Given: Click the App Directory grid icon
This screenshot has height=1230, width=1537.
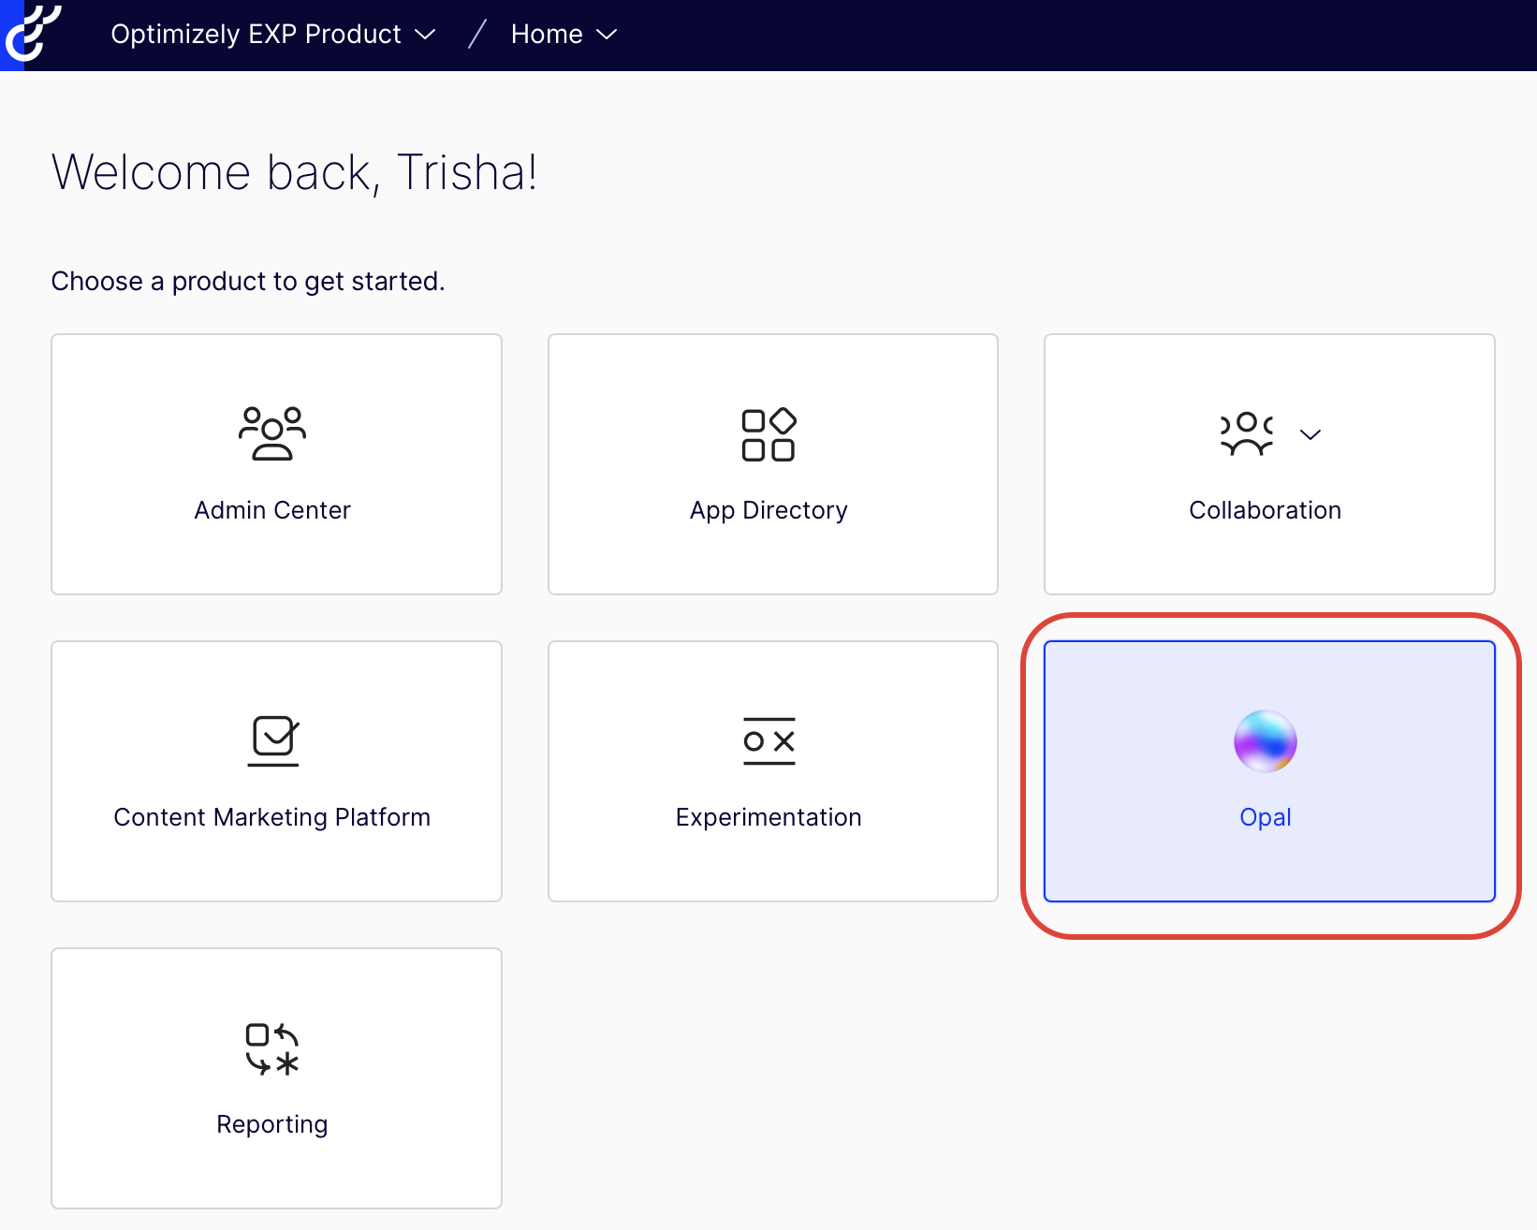Looking at the screenshot, I should 768,434.
